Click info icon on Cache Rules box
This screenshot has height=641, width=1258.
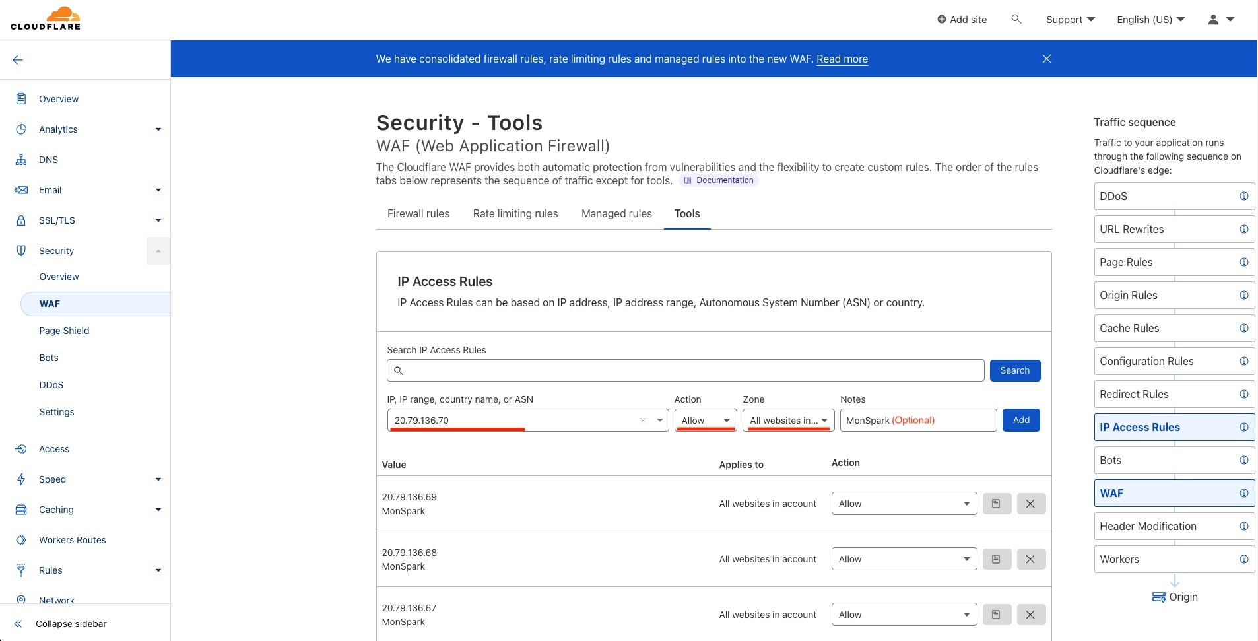1244,328
